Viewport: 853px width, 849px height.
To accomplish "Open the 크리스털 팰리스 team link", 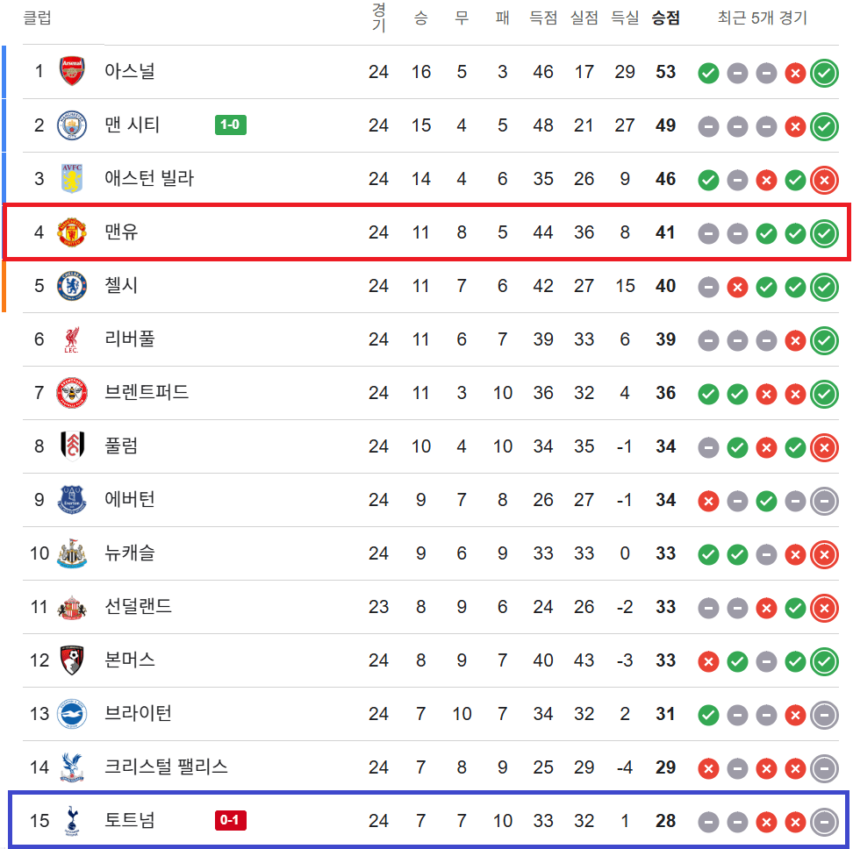I will 166,767.
